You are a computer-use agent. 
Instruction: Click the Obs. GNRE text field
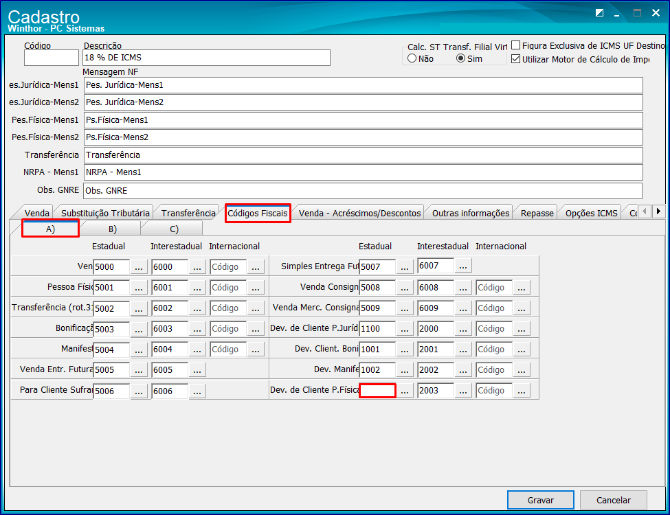point(363,190)
